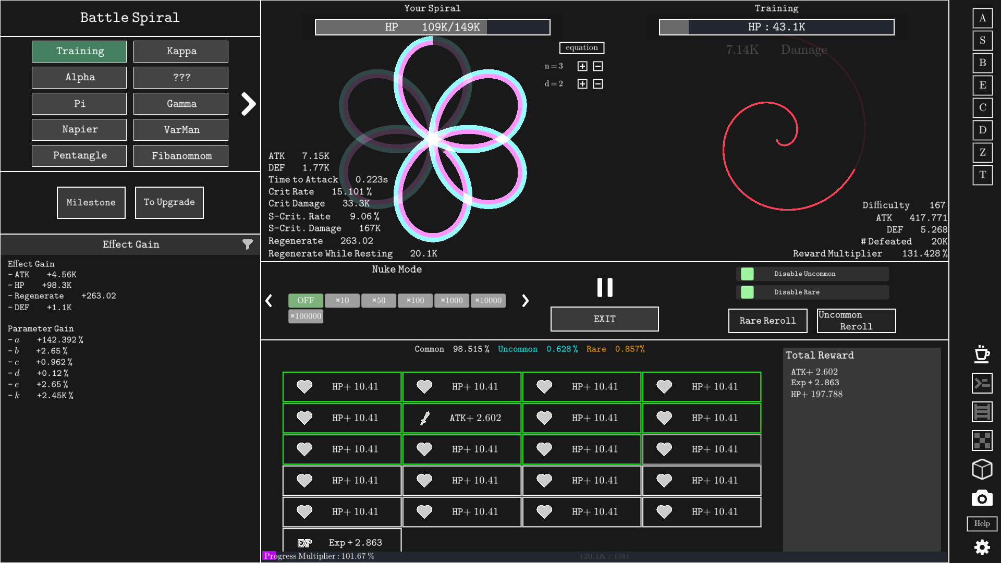Click the coffee cup icon in the sidebar
This screenshot has height=563, width=1001.
pos(982,355)
